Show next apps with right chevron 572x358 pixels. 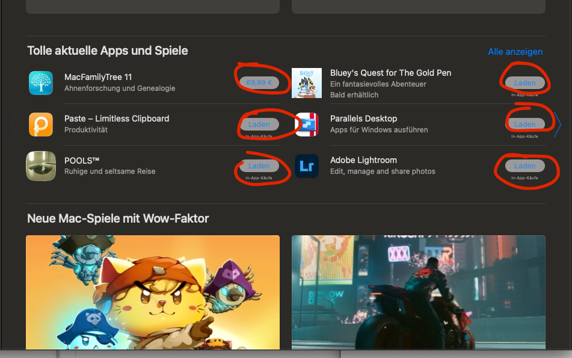point(557,125)
